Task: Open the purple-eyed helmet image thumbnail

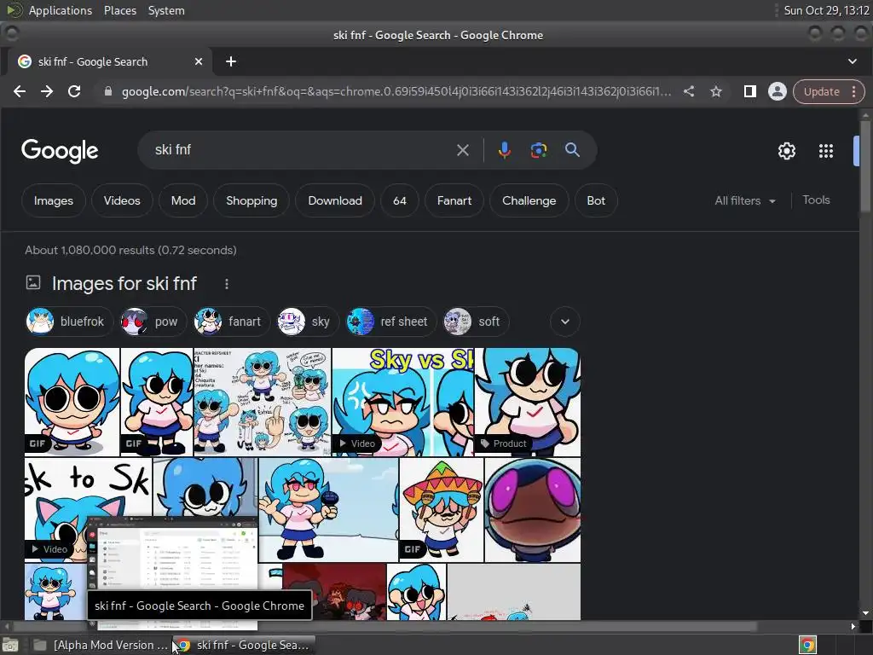Action: pyautogui.click(x=532, y=510)
